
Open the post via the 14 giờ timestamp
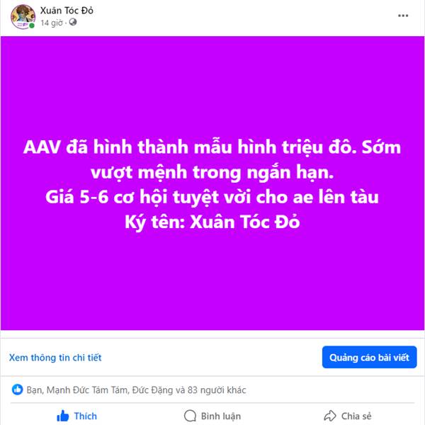52,23
